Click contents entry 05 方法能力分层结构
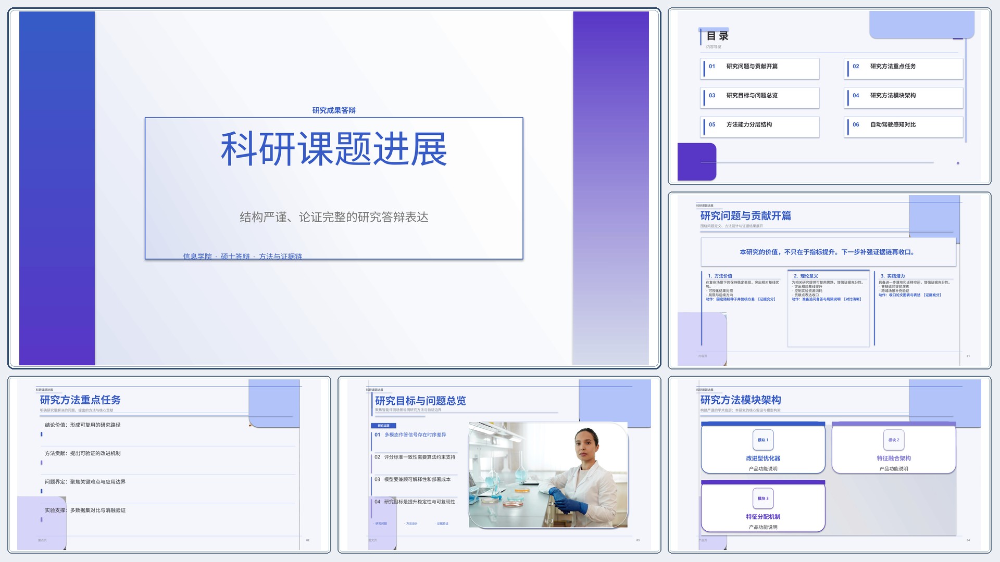The width and height of the screenshot is (1000, 562). tap(760, 127)
